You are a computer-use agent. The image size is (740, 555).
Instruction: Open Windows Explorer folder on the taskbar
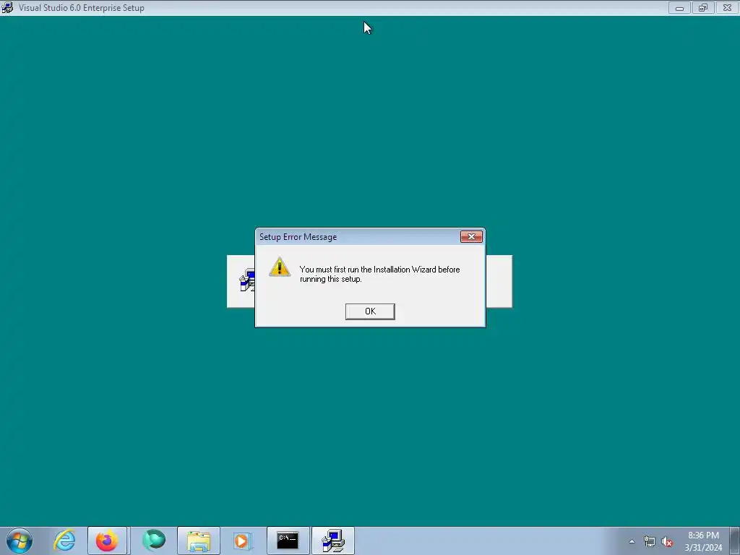[x=199, y=541]
